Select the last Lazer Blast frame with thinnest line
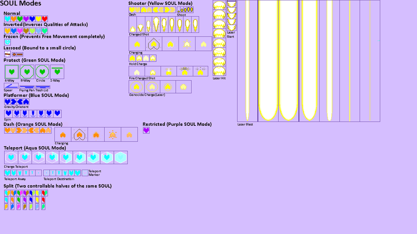This screenshot has height=234, width=417. (370, 61)
